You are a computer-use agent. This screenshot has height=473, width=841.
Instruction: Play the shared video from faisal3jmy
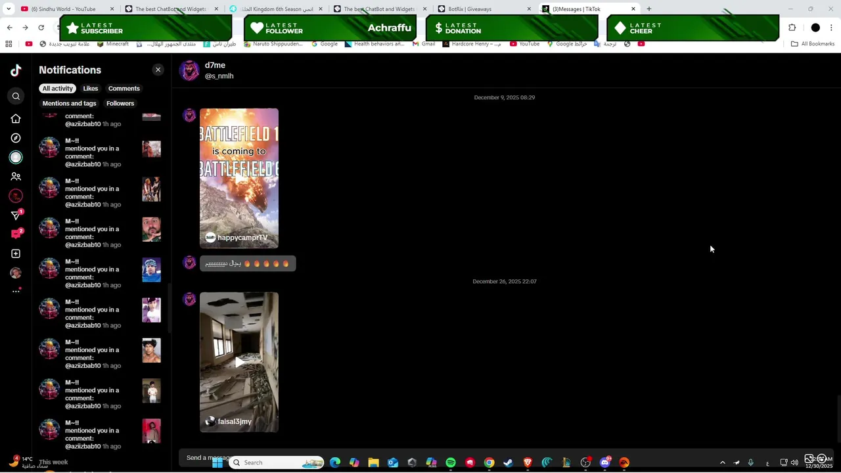tap(239, 362)
